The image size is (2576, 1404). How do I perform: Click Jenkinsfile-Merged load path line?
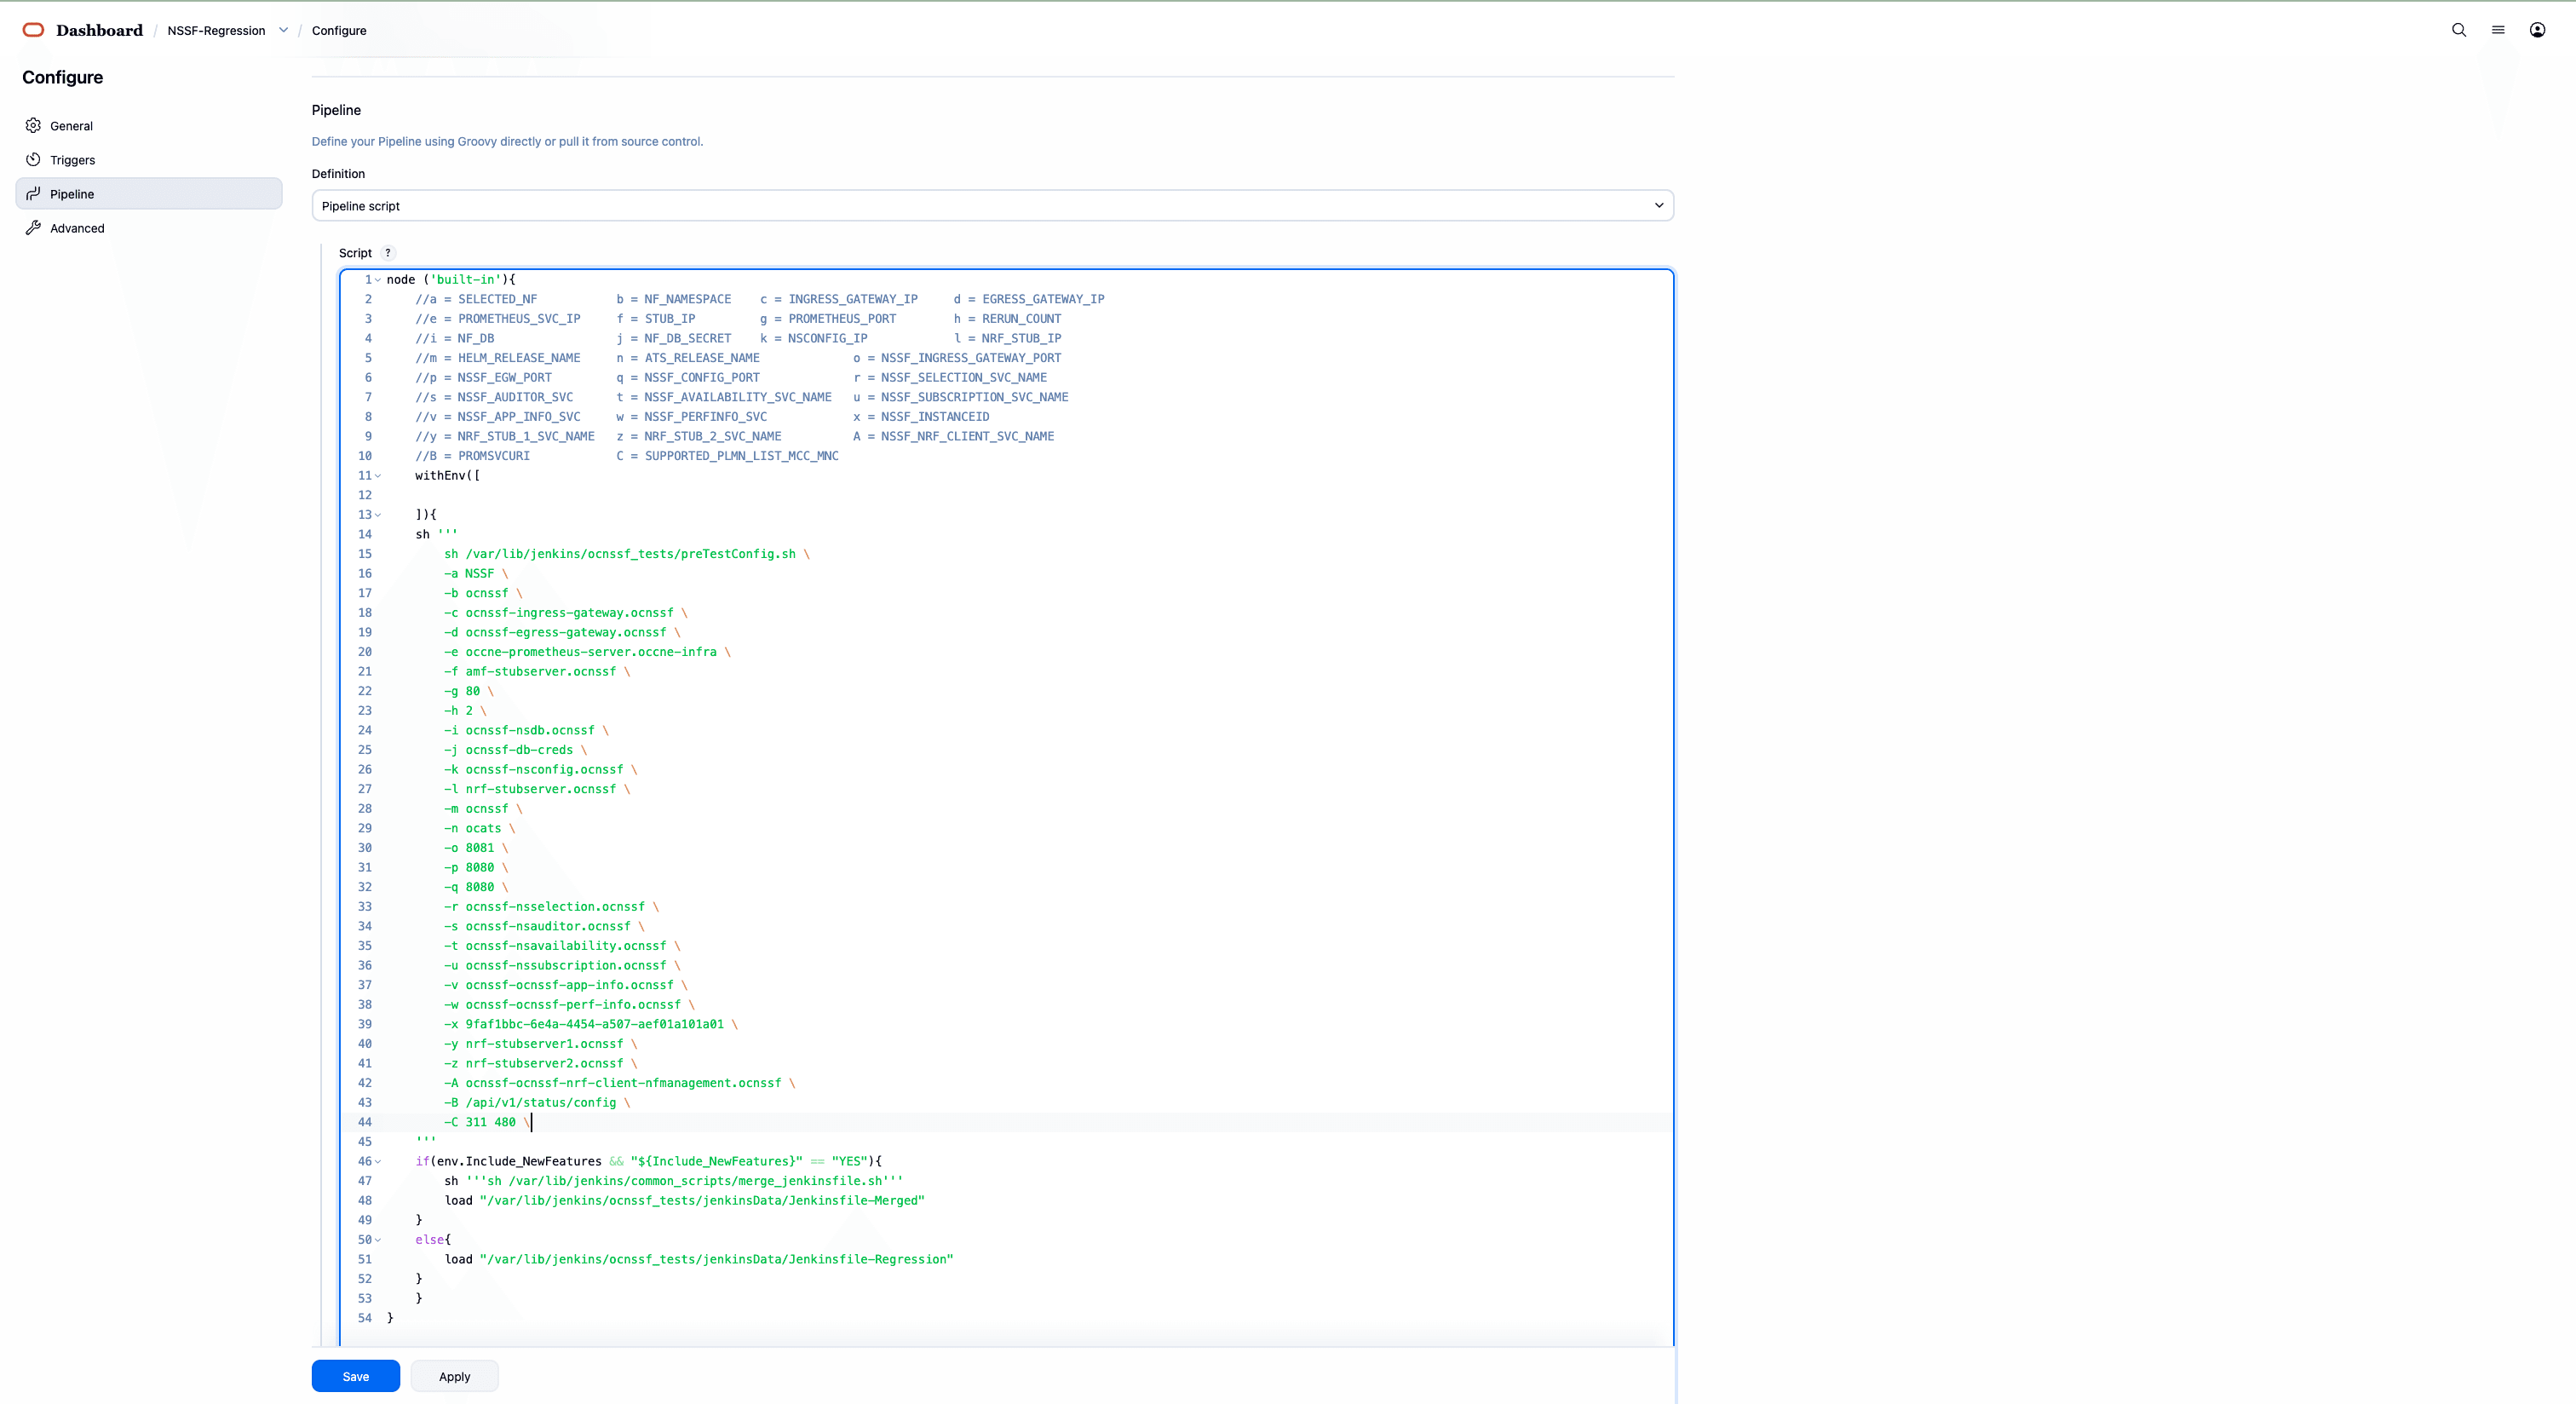point(685,1201)
